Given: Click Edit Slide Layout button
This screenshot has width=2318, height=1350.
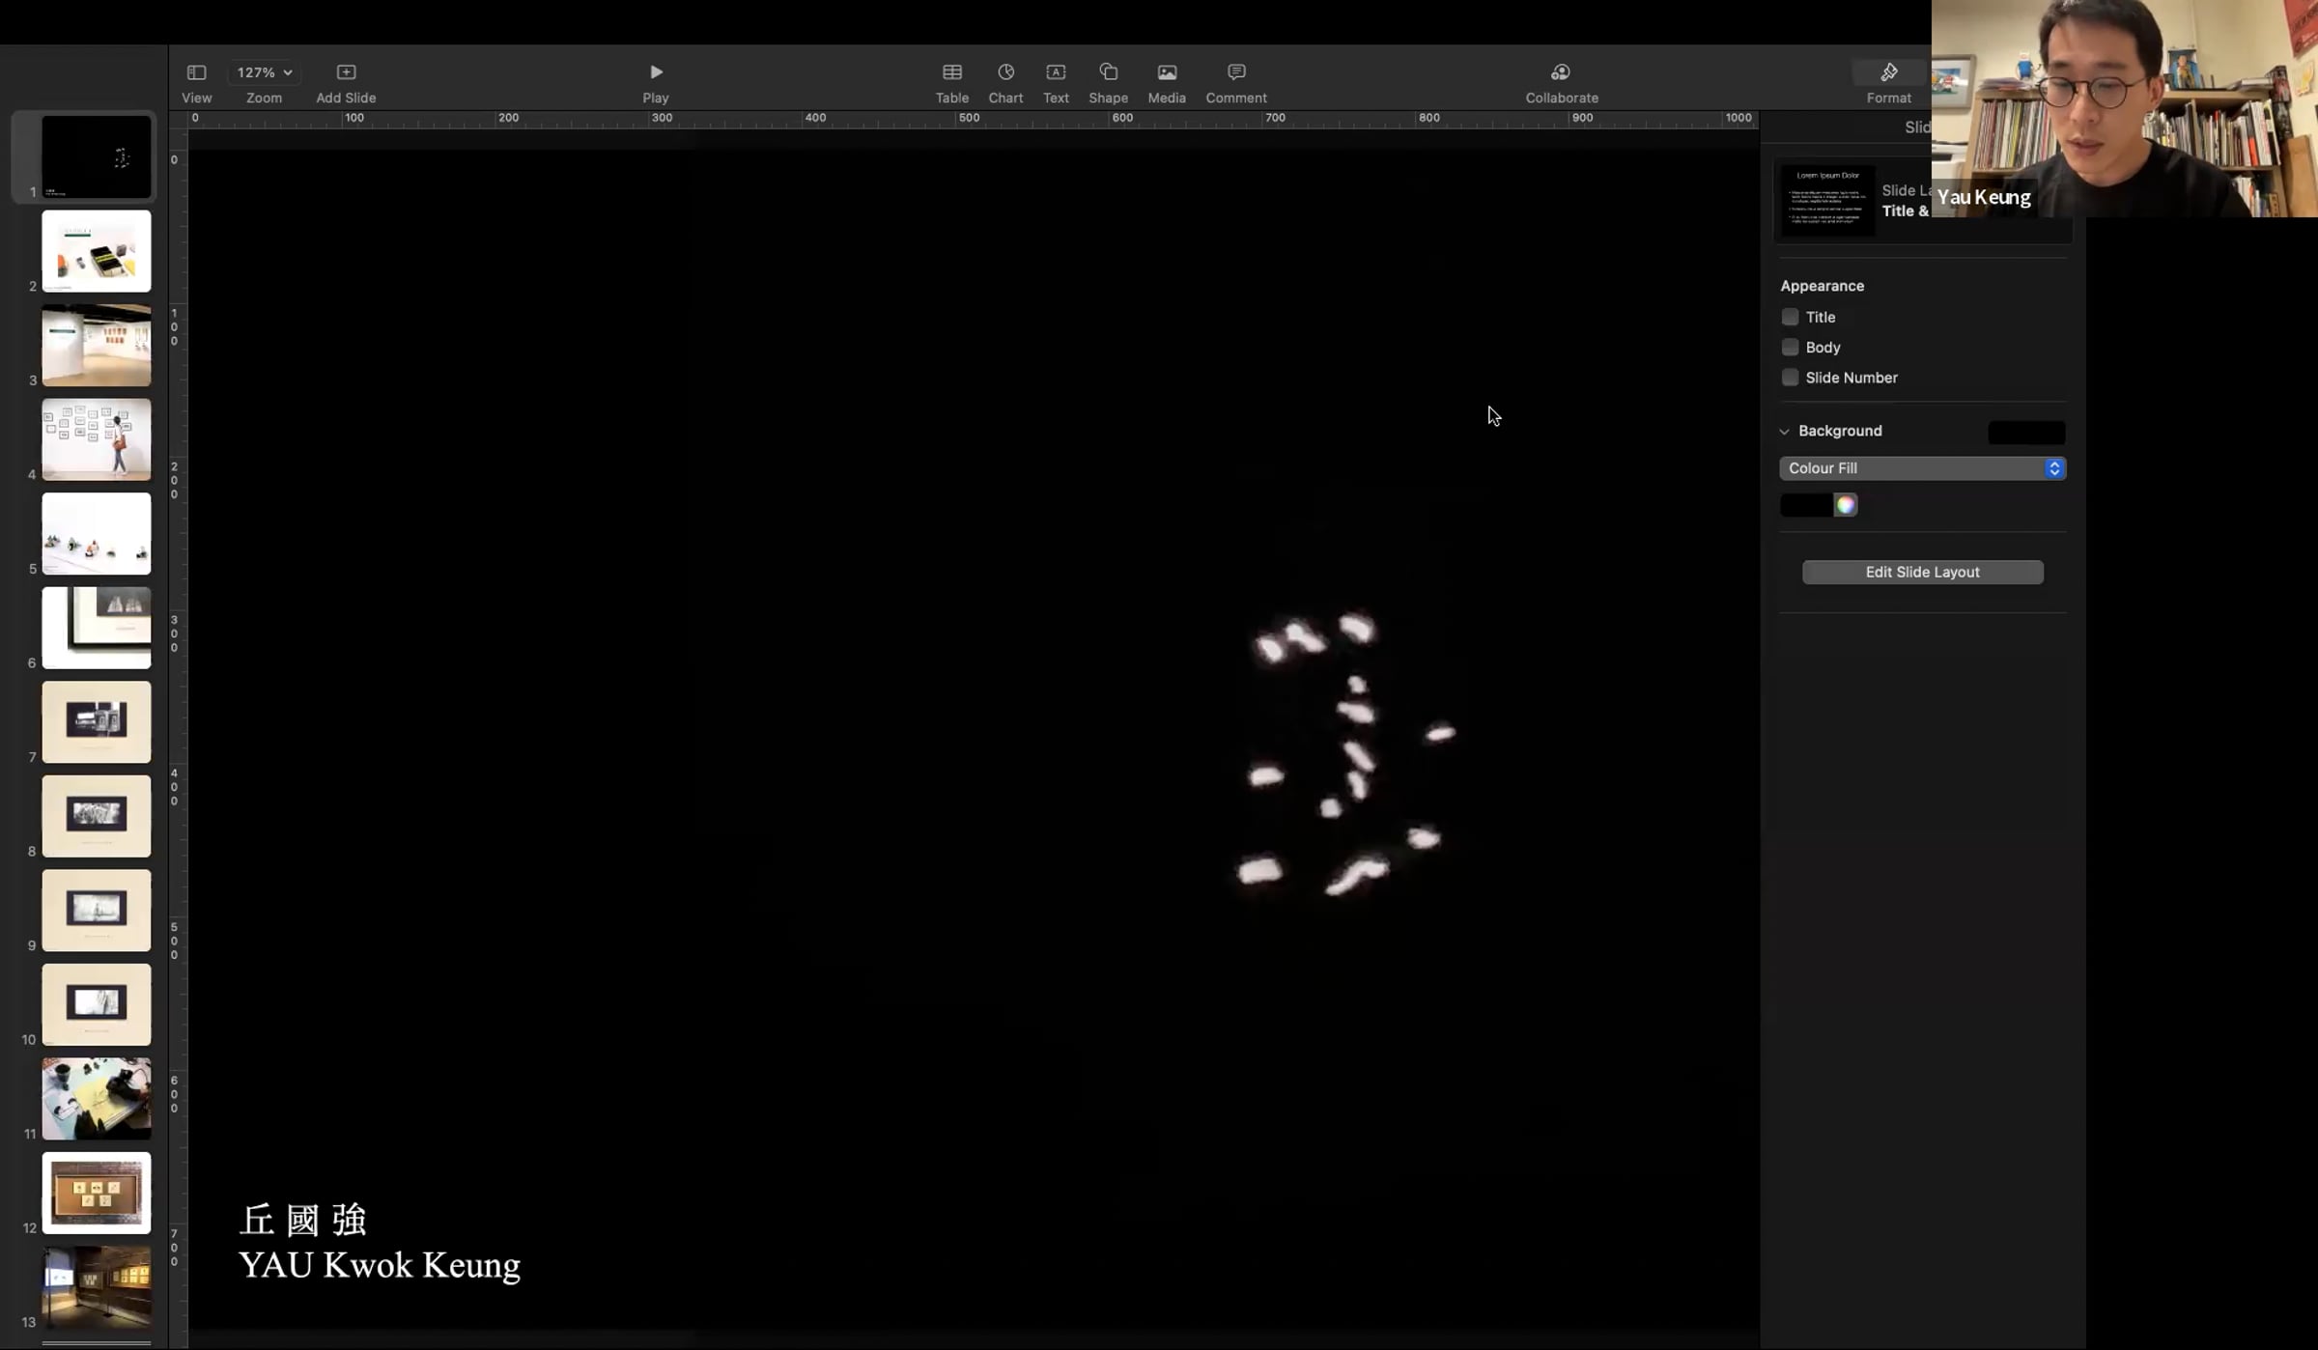Looking at the screenshot, I should tap(1922, 572).
